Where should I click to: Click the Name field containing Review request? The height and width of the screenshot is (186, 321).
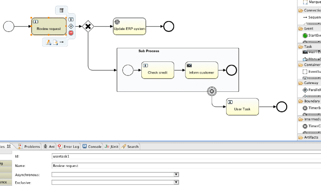(x=186, y=166)
